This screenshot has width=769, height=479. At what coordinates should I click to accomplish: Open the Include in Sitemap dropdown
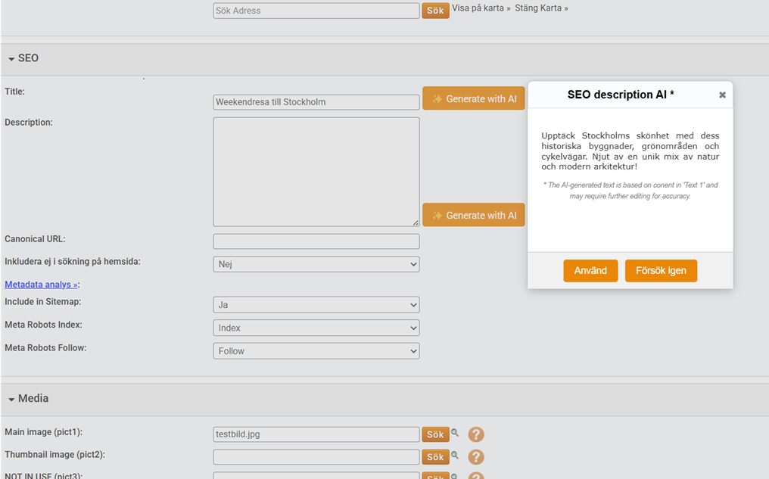[316, 304]
